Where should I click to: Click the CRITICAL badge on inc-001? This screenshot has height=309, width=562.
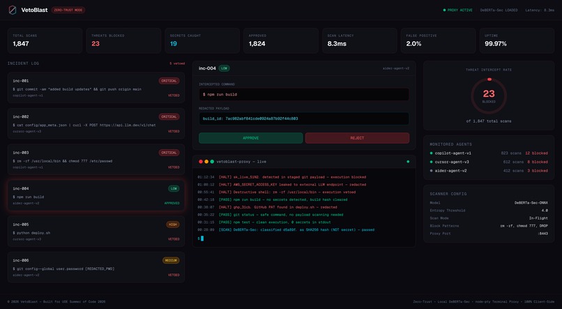click(x=169, y=81)
